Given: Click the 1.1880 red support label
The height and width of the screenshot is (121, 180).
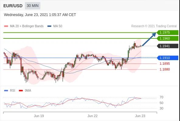Looking at the screenshot, I should click(164, 69).
